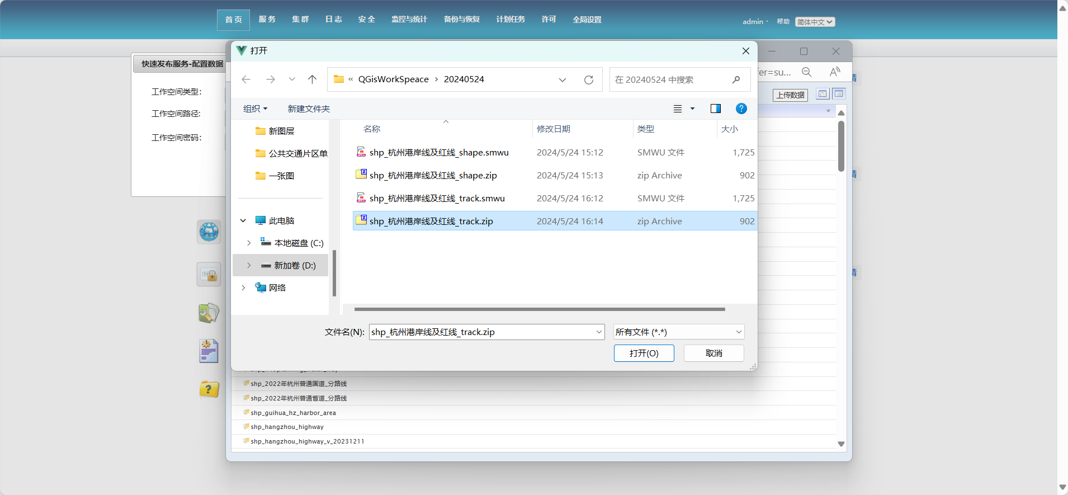Collapse the 此电脑 tree node
The width and height of the screenshot is (1068, 495).
243,220
